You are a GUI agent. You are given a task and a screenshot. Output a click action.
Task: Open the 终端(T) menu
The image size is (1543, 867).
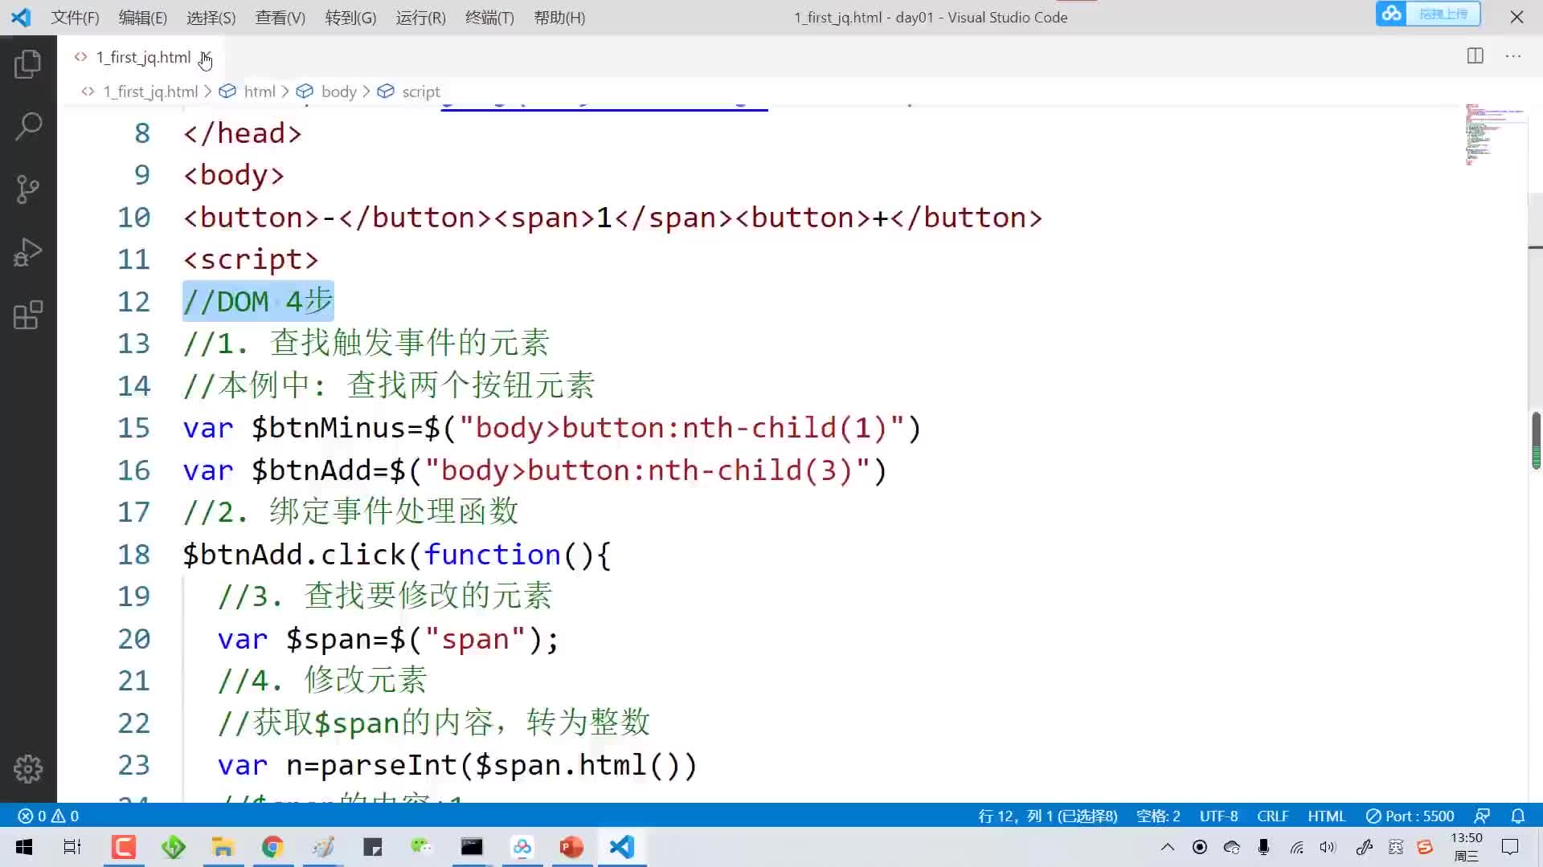point(489,18)
